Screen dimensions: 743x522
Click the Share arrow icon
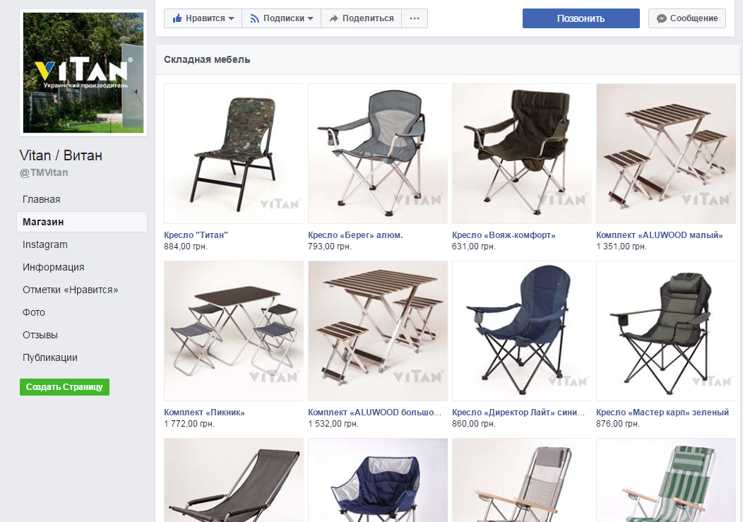333,18
